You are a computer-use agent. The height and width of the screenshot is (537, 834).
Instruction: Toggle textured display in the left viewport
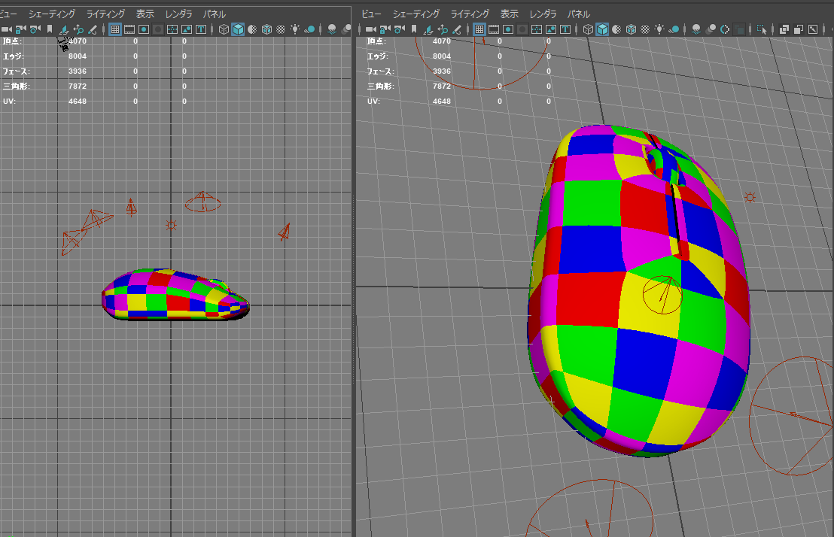click(x=281, y=29)
